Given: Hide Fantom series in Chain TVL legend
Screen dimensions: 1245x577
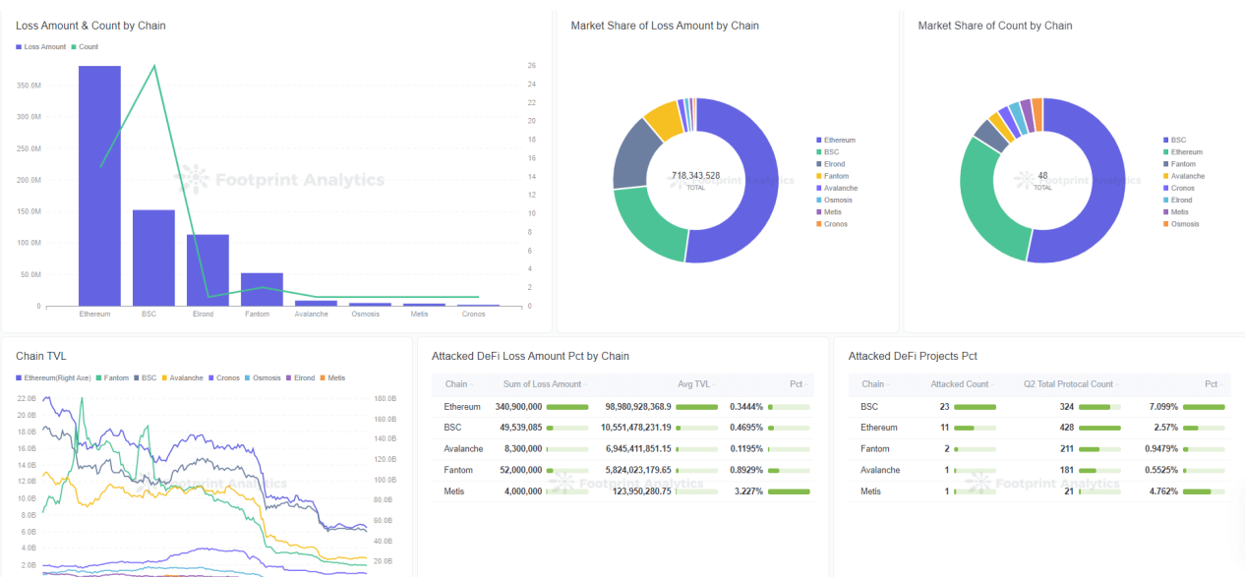Looking at the screenshot, I should click(x=116, y=377).
